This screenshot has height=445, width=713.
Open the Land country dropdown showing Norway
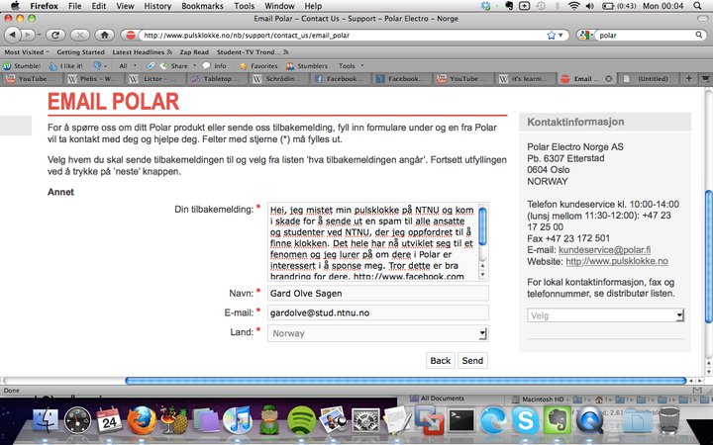(x=378, y=333)
